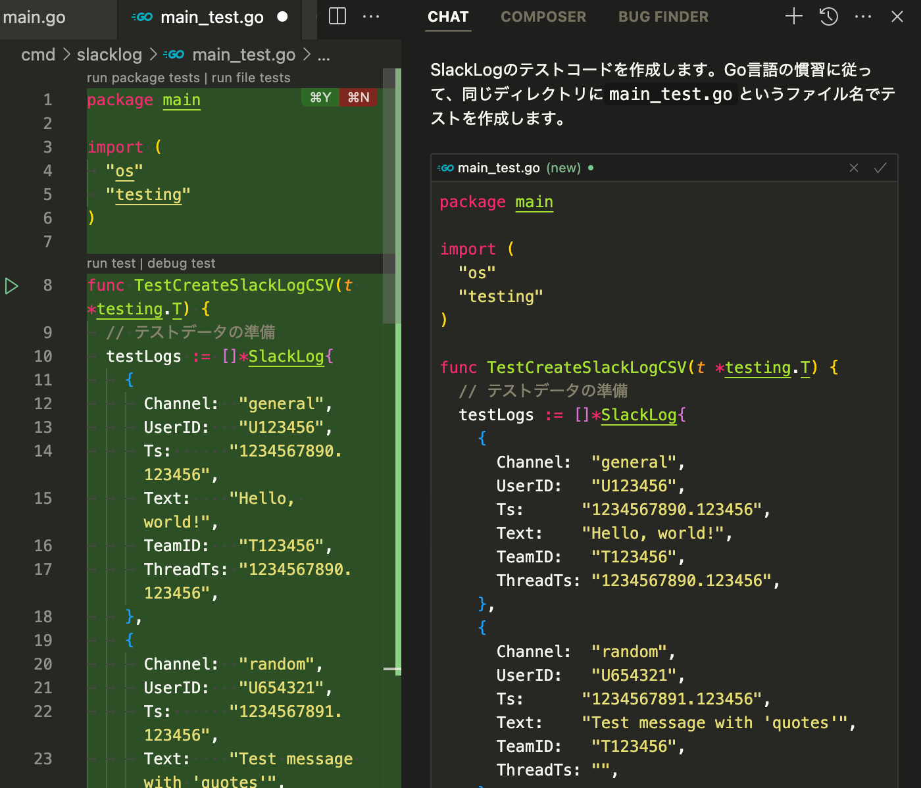Start a new chat with plus icon

pos(794,16)
